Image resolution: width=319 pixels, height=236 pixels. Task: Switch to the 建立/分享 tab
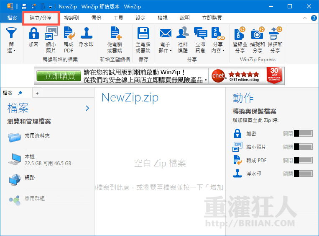pos(41,18)
